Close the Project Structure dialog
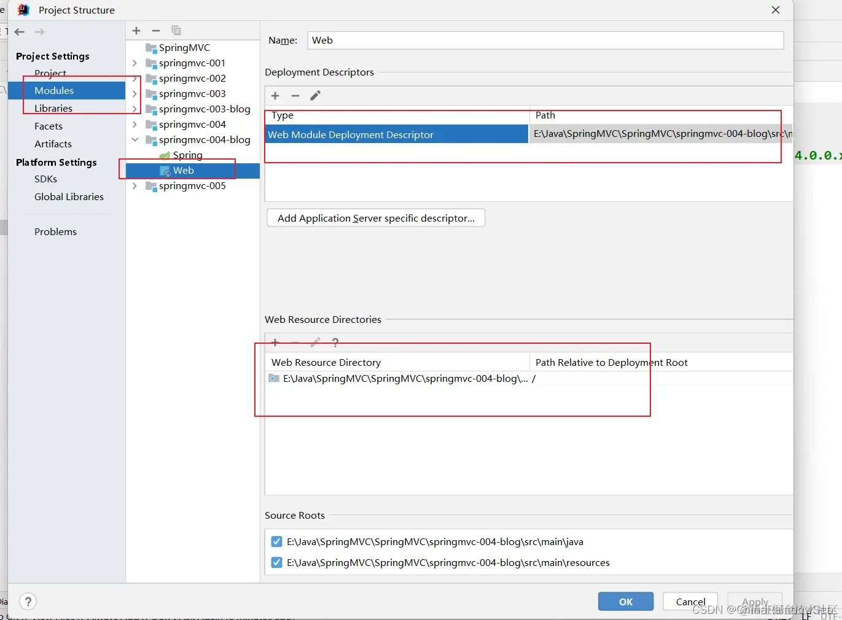The image size is (842, 620). pyautogui.click(x=776, y=10)
